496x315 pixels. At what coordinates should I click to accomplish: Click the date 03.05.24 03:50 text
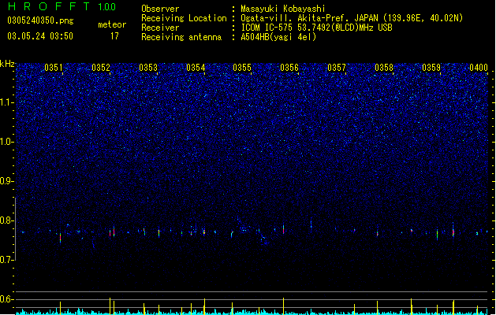pyautogui.click(x=40, y=36)
